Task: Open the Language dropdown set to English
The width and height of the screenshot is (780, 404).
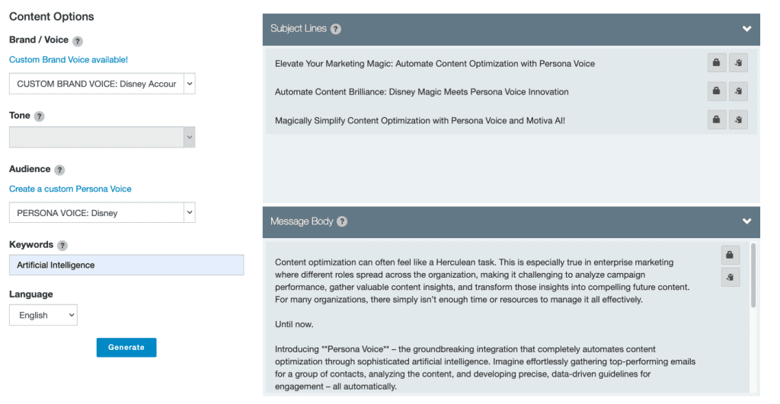Action: tap(43, 315)
